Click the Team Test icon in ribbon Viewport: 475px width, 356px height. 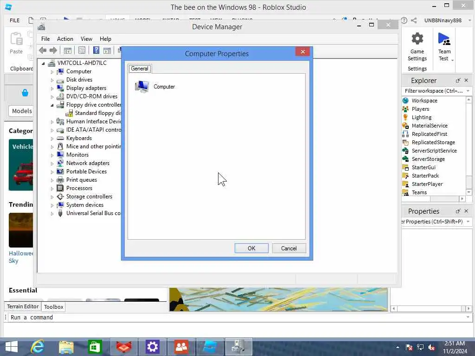pyautogui.click(x=444, y=39)
